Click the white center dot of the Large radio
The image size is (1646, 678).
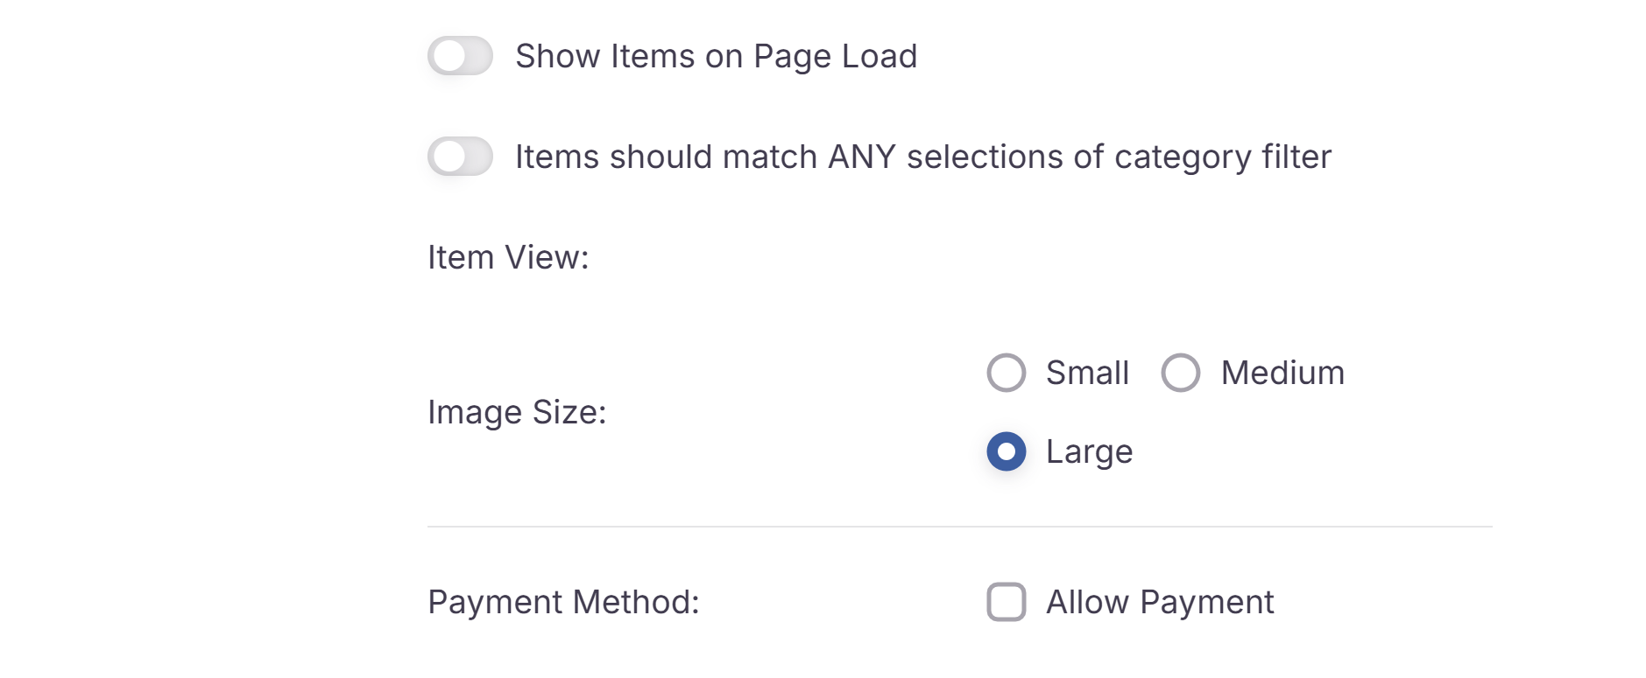pos(1006,451)
